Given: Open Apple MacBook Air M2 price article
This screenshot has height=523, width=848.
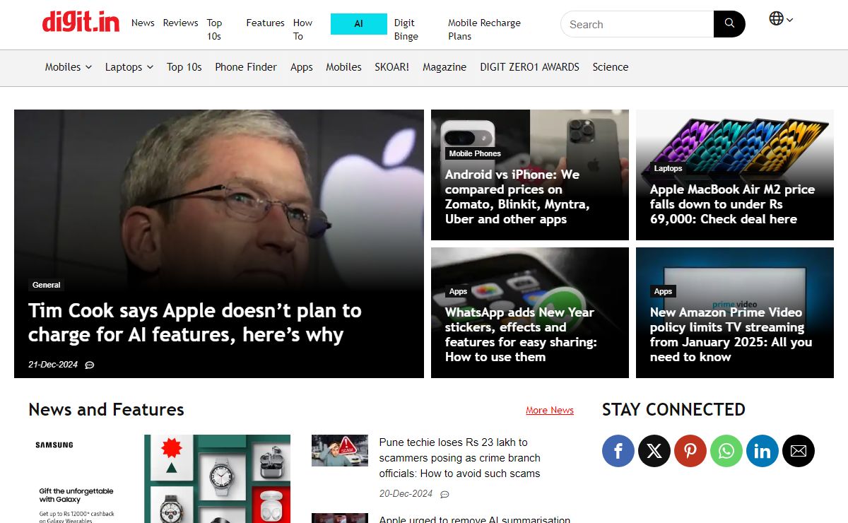Looking at the screenshot, I should 732,204.
